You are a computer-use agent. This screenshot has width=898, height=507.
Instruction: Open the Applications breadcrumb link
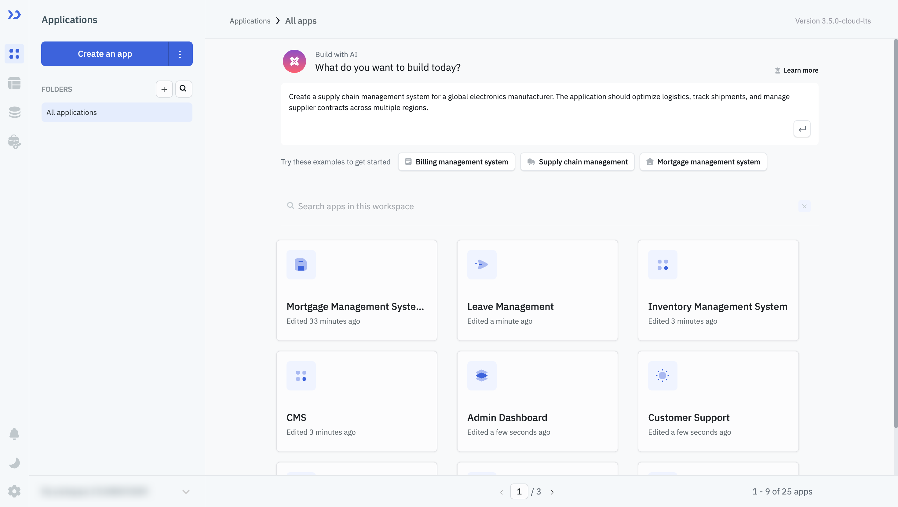[x=250, y=21]
